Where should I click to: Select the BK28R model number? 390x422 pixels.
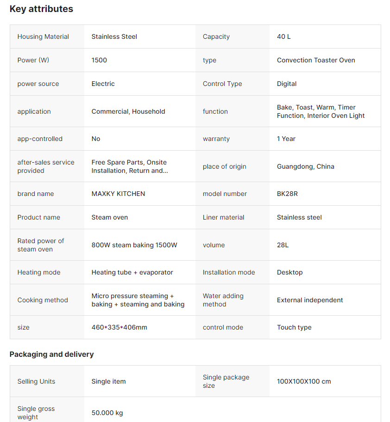[x=287, y=194]
